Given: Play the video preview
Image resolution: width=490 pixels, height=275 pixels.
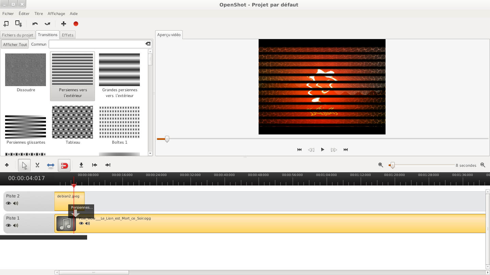Looking at the screenshot, I should pyautogui.click(x=323, y=150).
